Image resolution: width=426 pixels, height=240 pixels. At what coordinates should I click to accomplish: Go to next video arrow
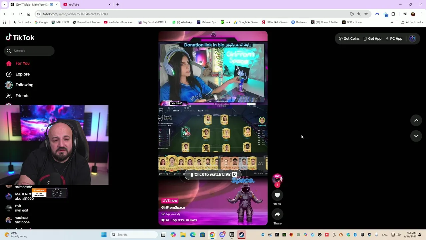pos(416,136)
